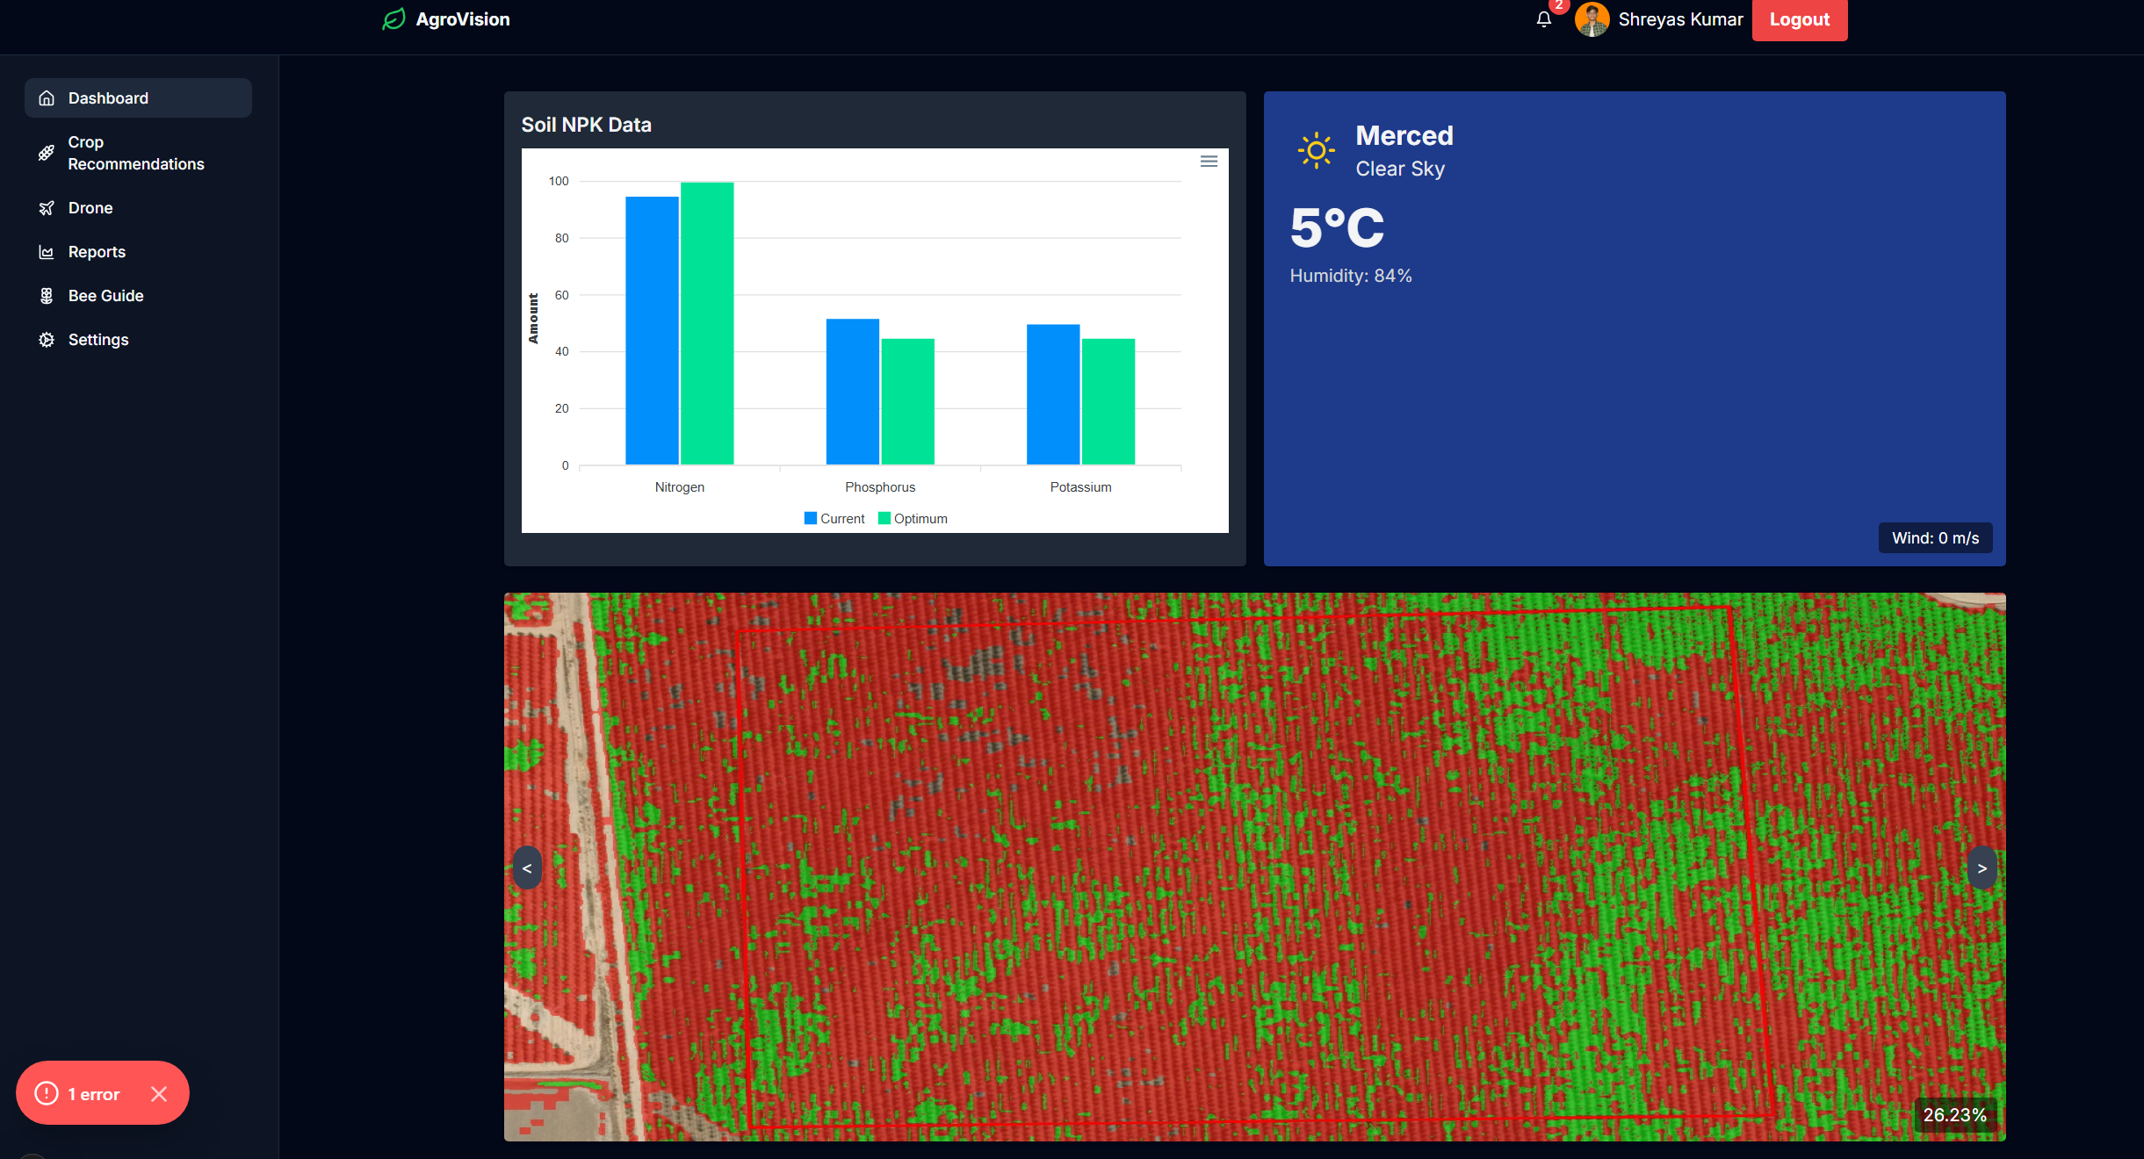Click the Drone sidebar icon
Image resolution: width=2144 pixels, height=1159 pixels.
(x=47, y=208)
